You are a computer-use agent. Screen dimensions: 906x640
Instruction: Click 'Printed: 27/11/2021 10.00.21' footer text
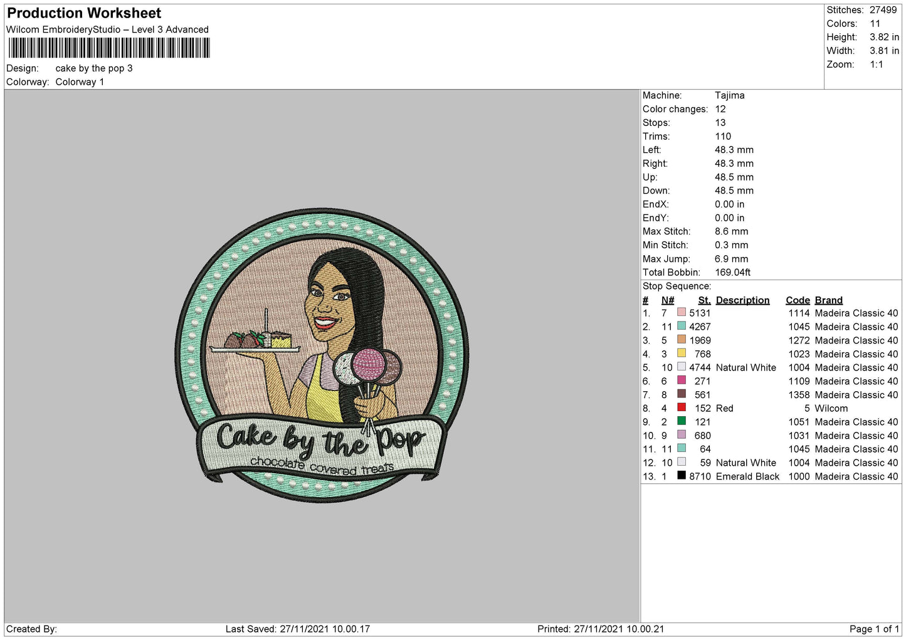pos(601,629)
